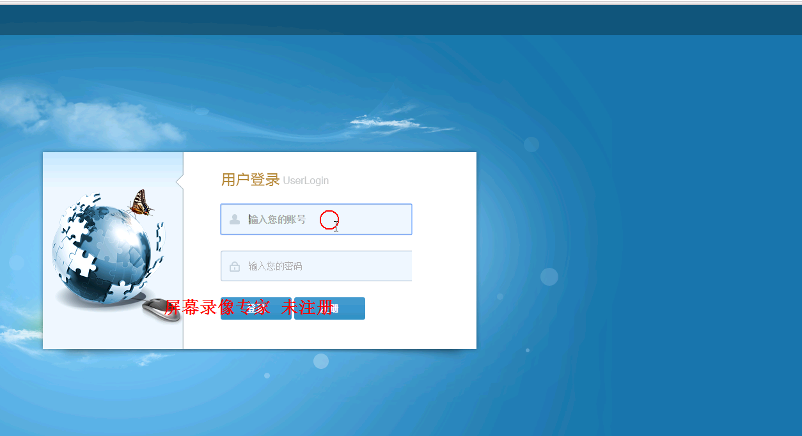Click the dark blue header bar at top
This screenshot has height=436, width=802.
(x=401, y=20)
